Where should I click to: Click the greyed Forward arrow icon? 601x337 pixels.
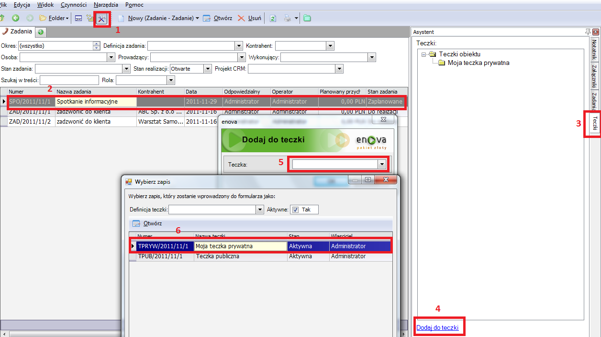(30, 18)
